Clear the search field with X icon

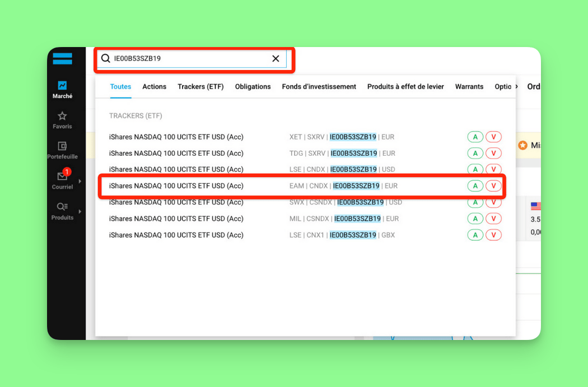[x=276, y=59]
